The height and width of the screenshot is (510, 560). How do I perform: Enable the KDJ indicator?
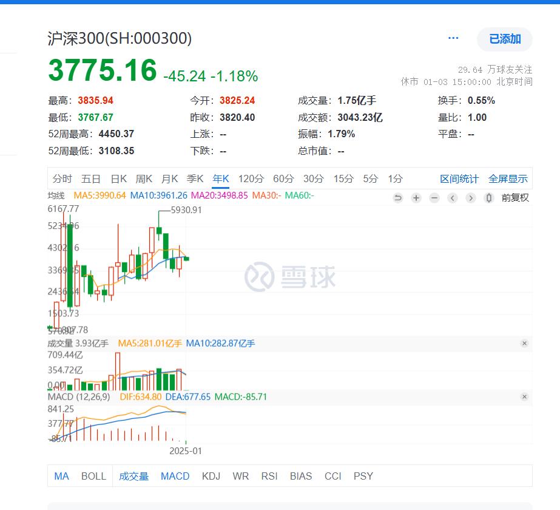point(211,476)
